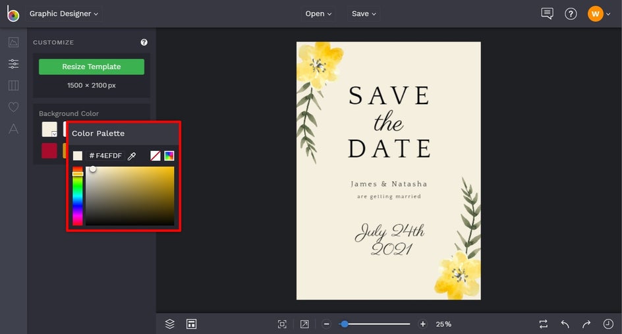Open the Text tool in sidebar

[x=13, y=128]
